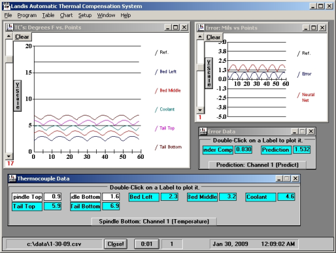Screen dimensions: 336x253
Task: Open the Setup menu
Action: coord(85,15)
